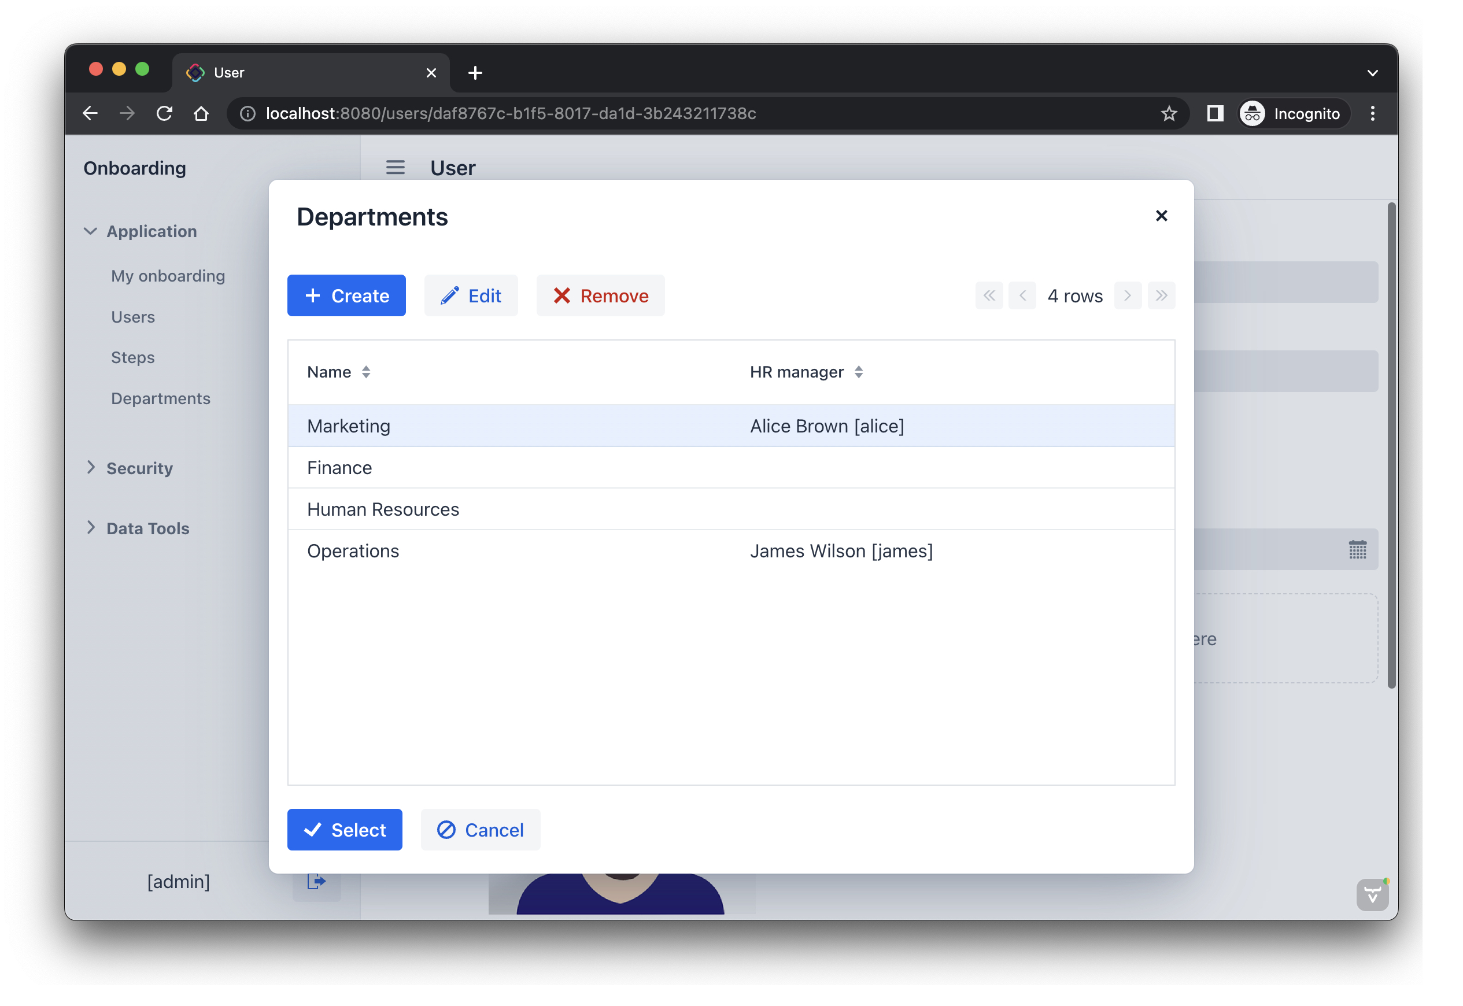Sort the table by HR manager column
1463x1006 pixels.
point(858,372)
